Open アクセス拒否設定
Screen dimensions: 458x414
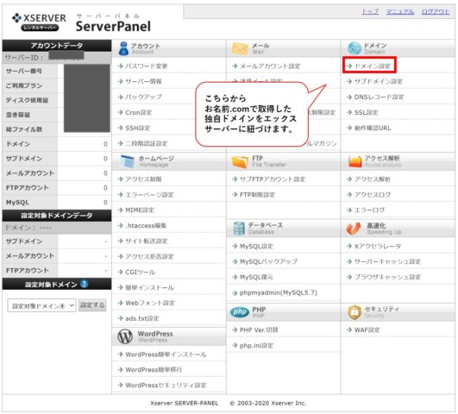[x=149, y=256]
